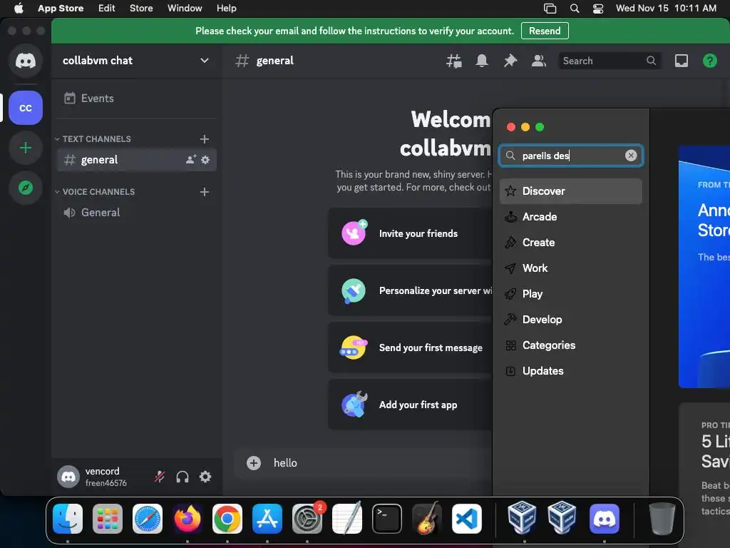Open GarageBand from the Dock
Screen dimensions: 730x548
pyautogui.click(x=427, y=519)
